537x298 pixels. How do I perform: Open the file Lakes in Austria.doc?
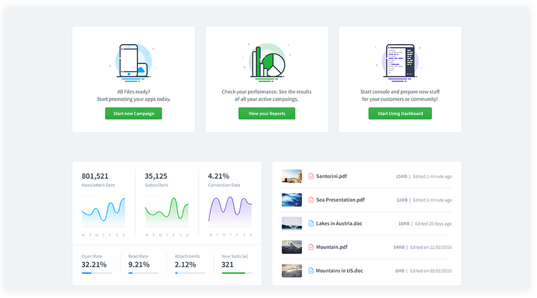(339, 224)
